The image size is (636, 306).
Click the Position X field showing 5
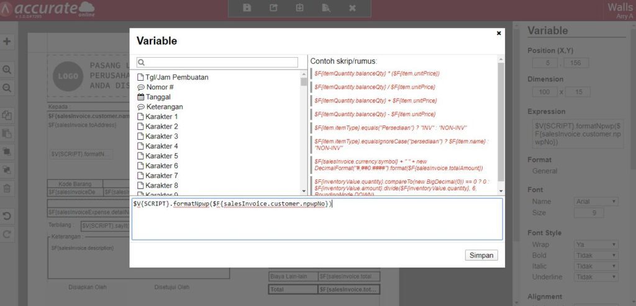coord(545,63)
